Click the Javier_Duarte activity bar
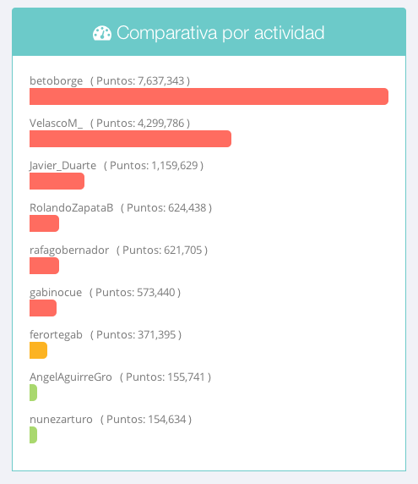Screen dimensions: 418x484 [x=57, y=181]
